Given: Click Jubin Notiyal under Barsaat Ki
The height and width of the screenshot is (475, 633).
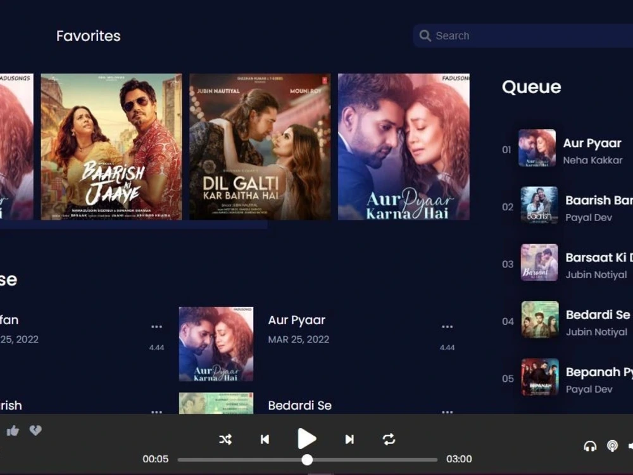Looking at the screenshot, I should [x=596, y=275].
